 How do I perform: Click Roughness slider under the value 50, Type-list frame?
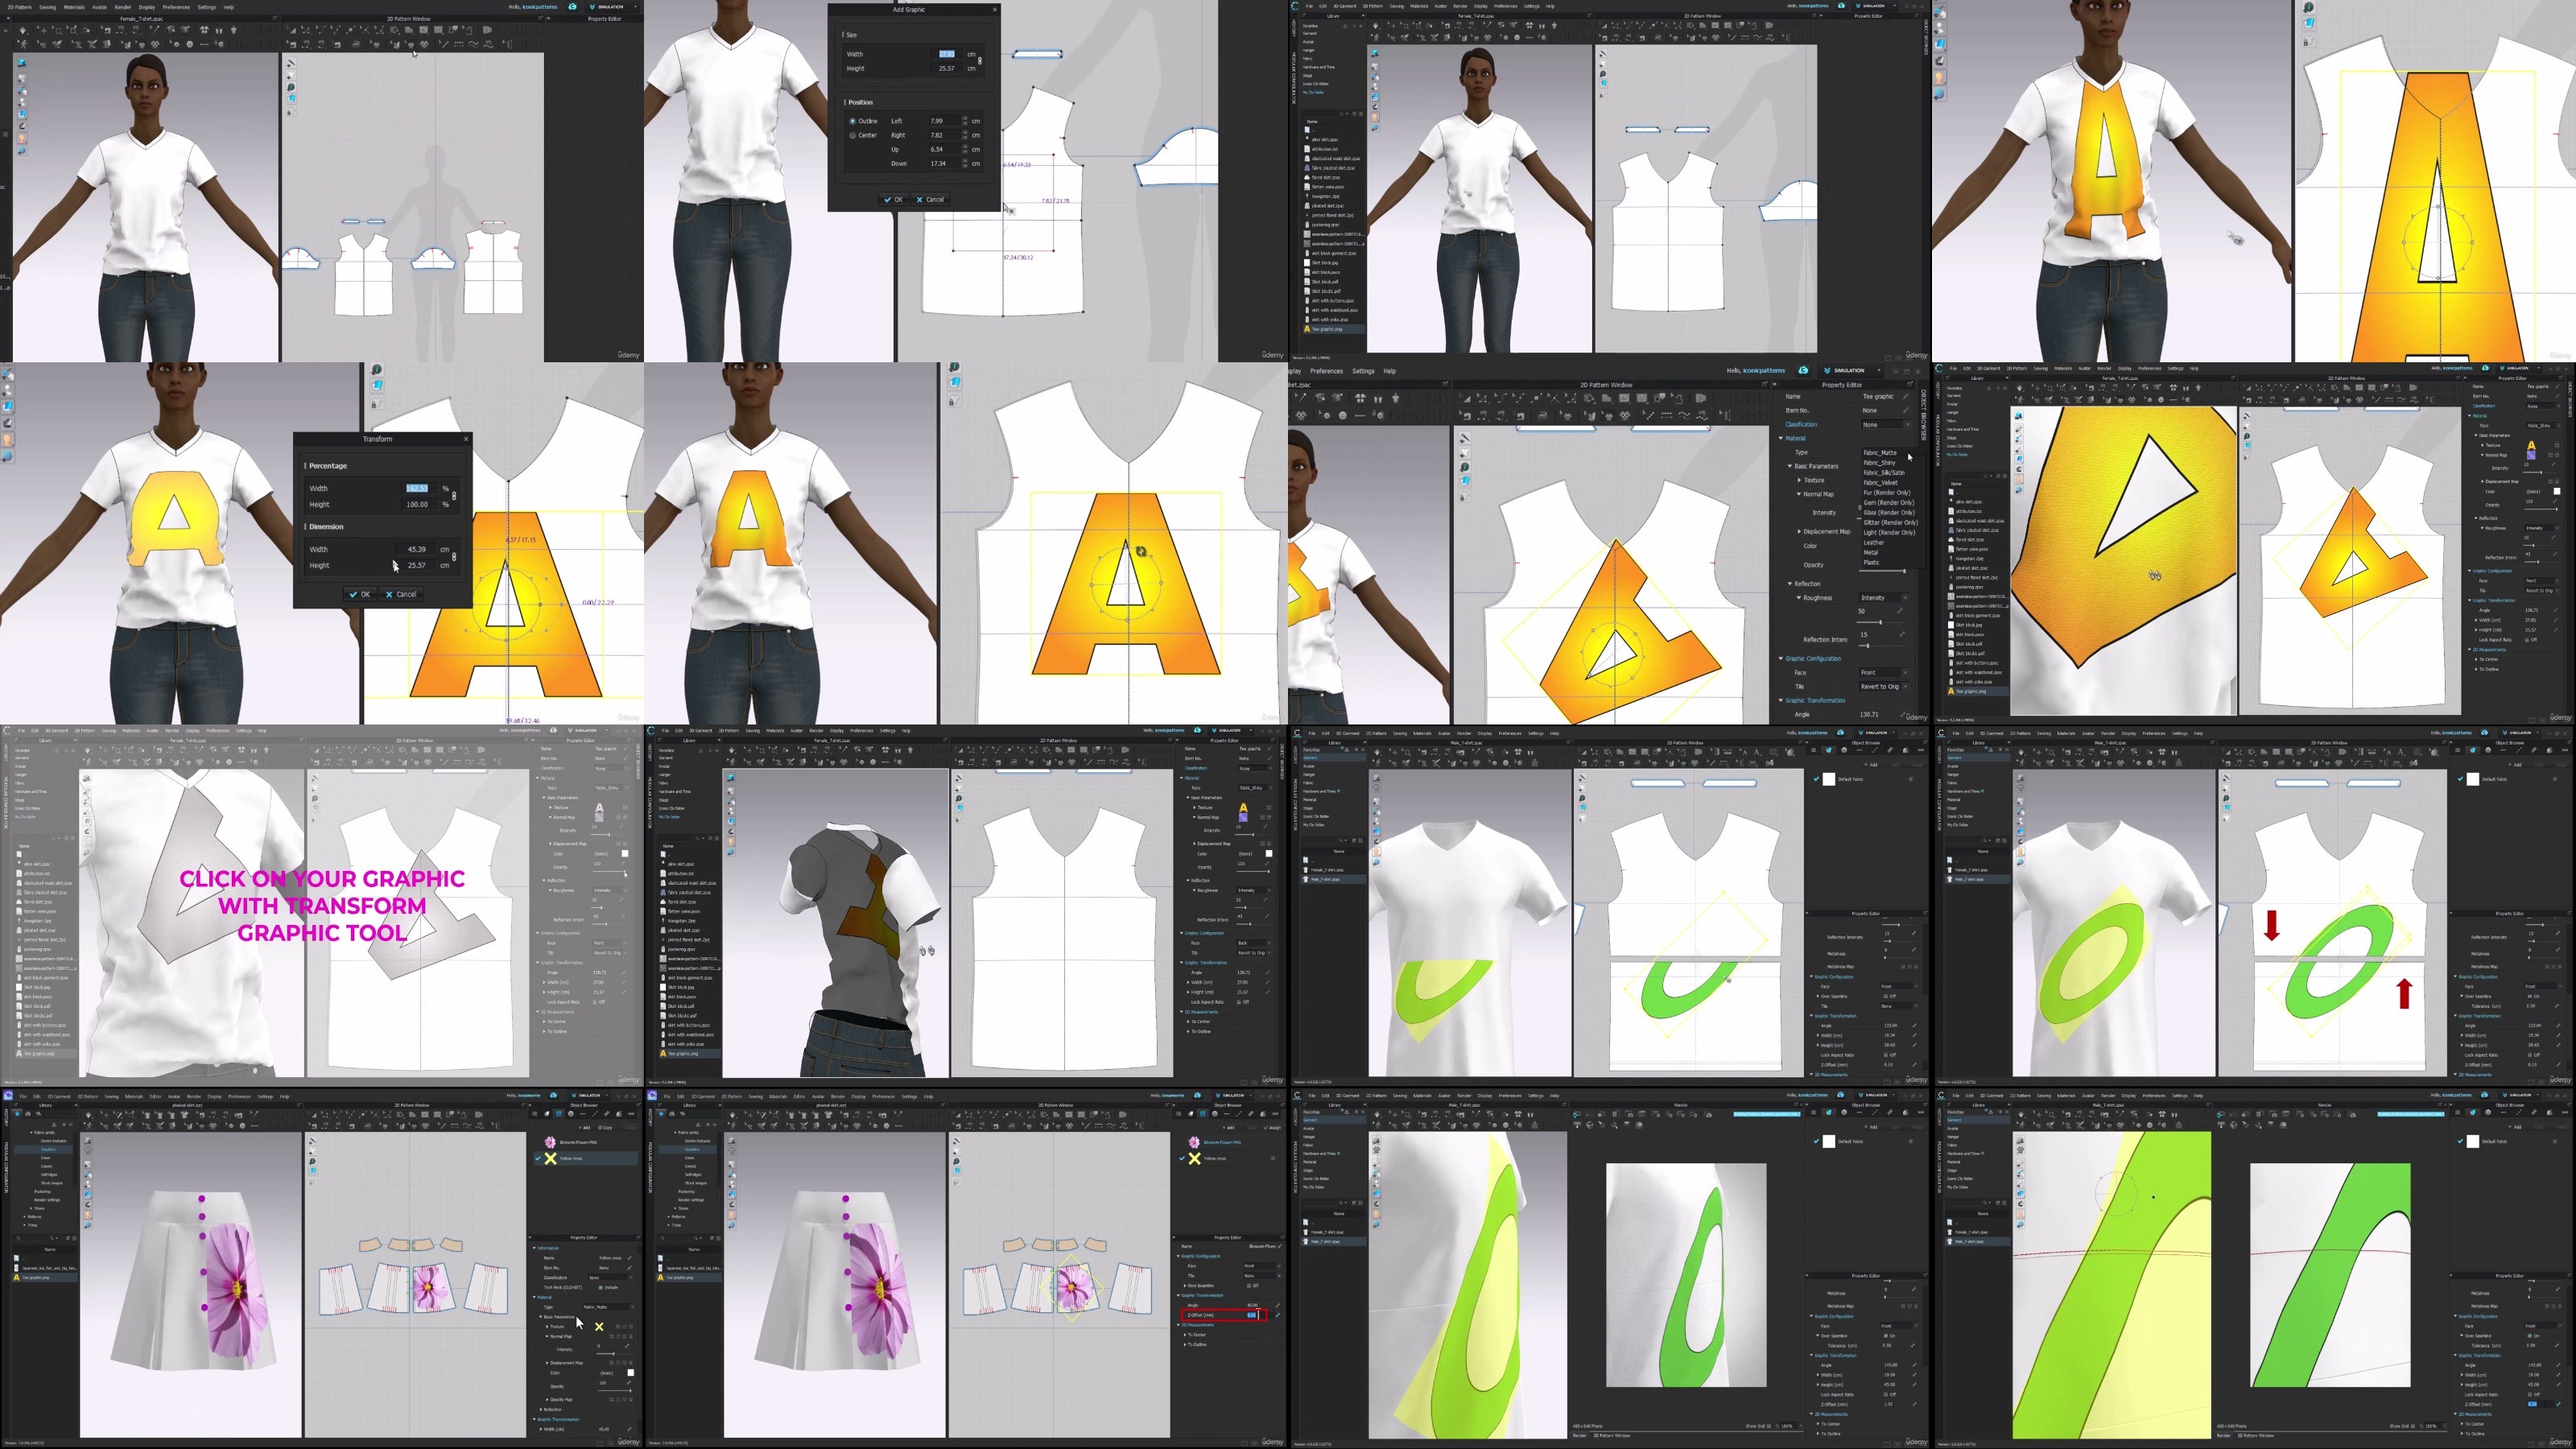click(x=1881, y=622)
